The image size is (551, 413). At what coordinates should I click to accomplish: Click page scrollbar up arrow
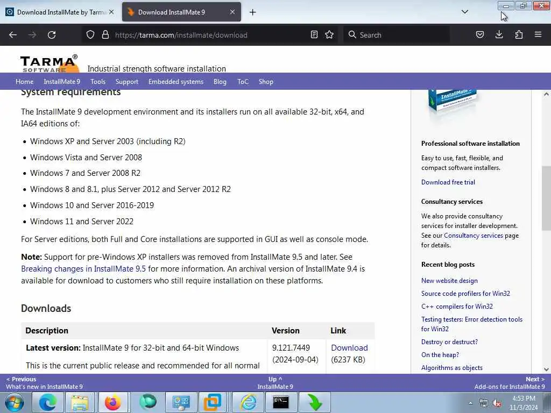coord(546,94)
